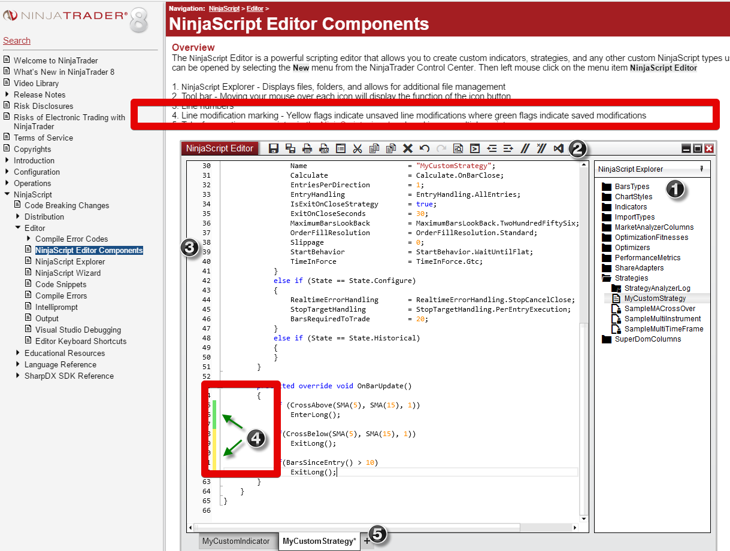
Task: Collapse the NinjaScript topic arrow
Action: (7, 194)
